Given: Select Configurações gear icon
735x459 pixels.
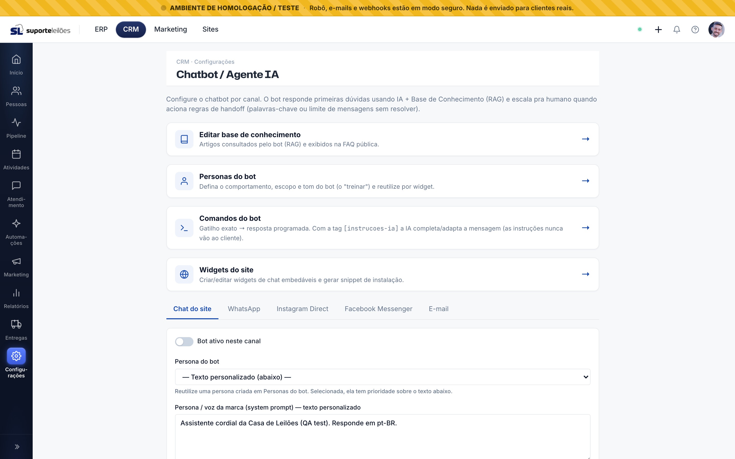Looking at the screenshot, I should pyautogui.click(x=16, y=356).
